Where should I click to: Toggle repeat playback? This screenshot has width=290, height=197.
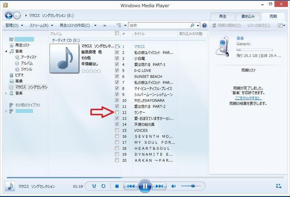(103, 186)
